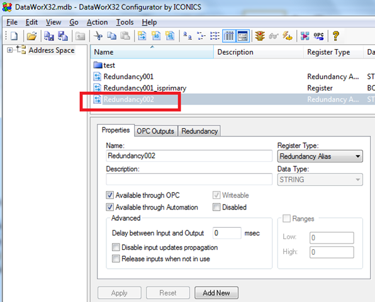Click the glasses monitor icon
Image resolution: width=375 pixels, height=302 pixels.
274,36
